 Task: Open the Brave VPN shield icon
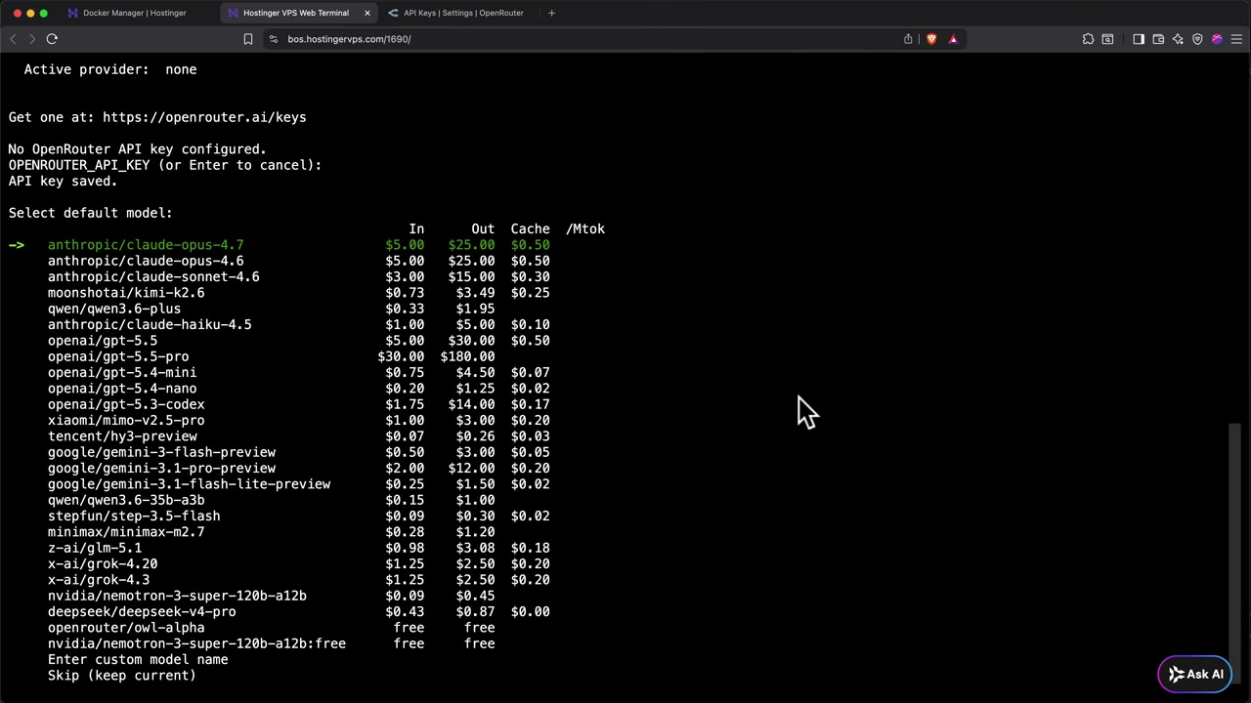tap(1197, 39)
